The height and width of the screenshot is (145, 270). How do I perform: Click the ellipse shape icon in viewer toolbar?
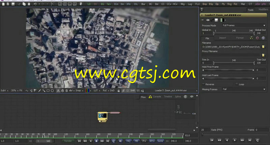[52, 90]
